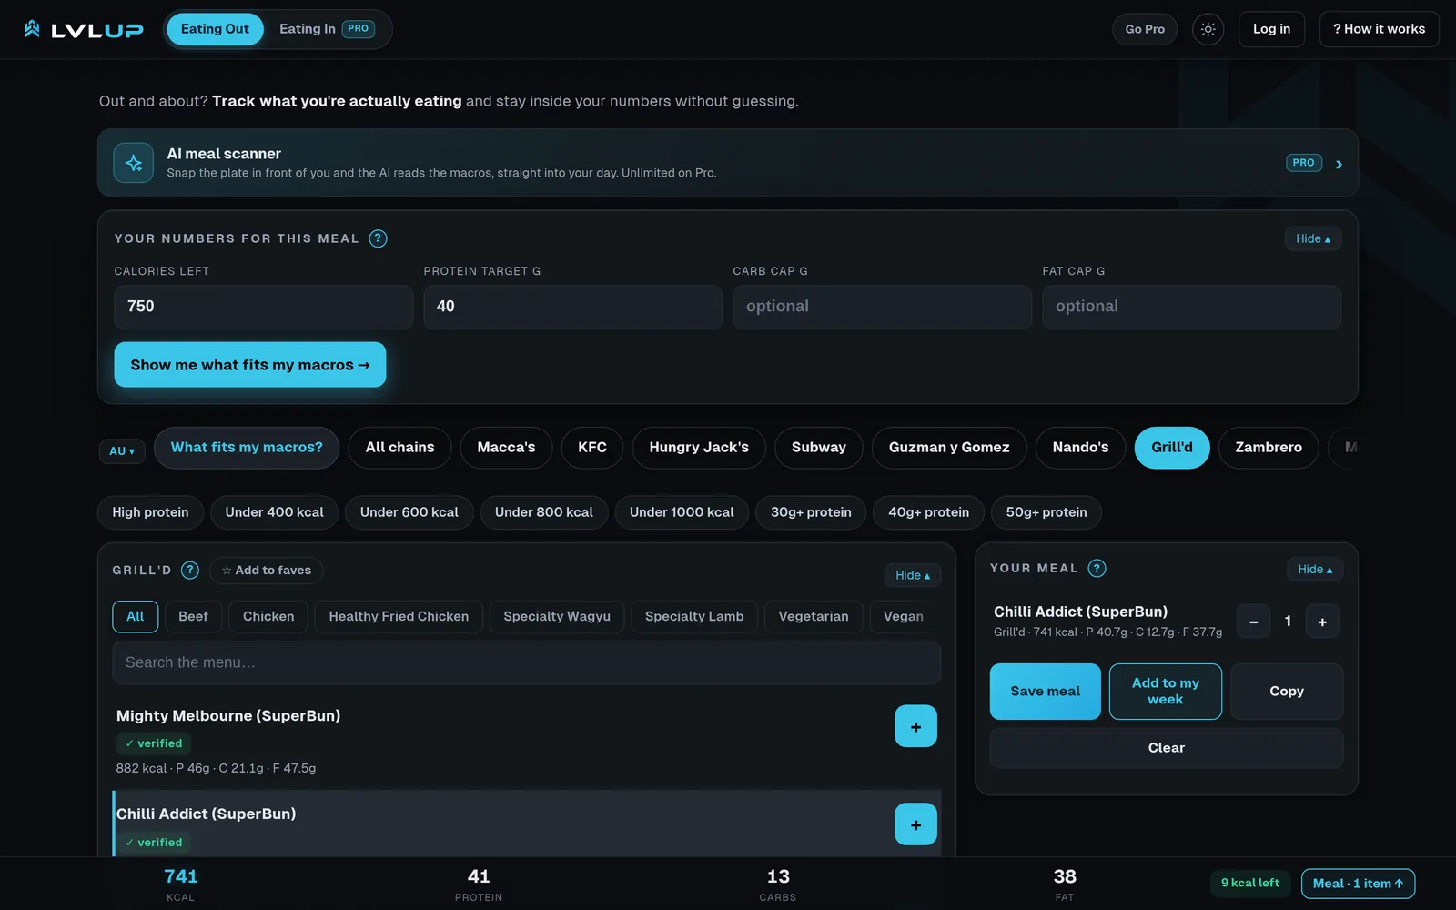
Task: Open help icon beside Grill'd heading
Action: click(x=190, y=570)
